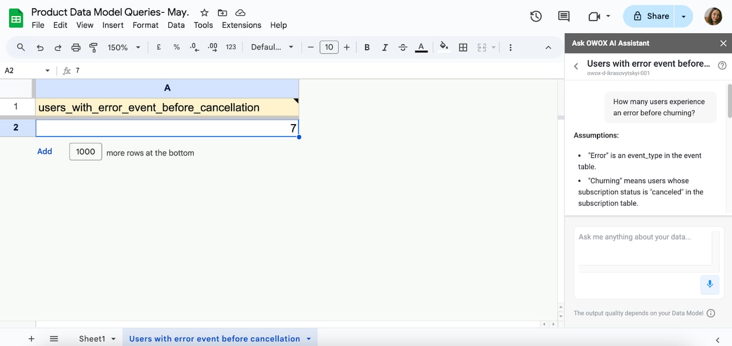Click the Add rows link

(44, 151)
